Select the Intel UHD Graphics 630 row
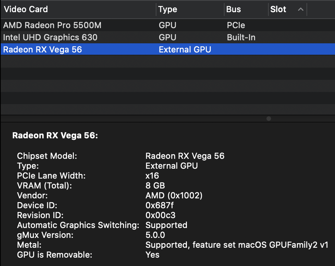 click(x=168, y=37)
